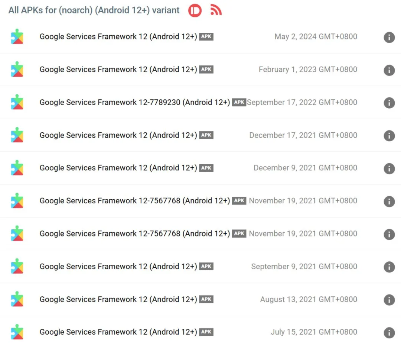This screenshot has width=401, height=348.
Task: Show info for the December 17, 2021 release
Action: [389, 136]
